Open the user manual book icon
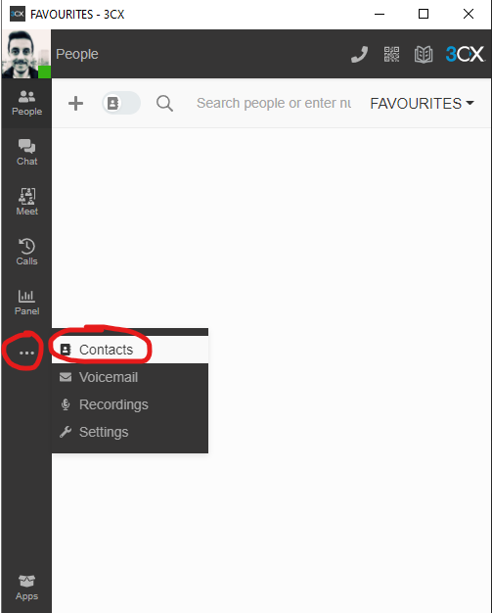Viewport: 492px width, 613px height. (424, 54)
